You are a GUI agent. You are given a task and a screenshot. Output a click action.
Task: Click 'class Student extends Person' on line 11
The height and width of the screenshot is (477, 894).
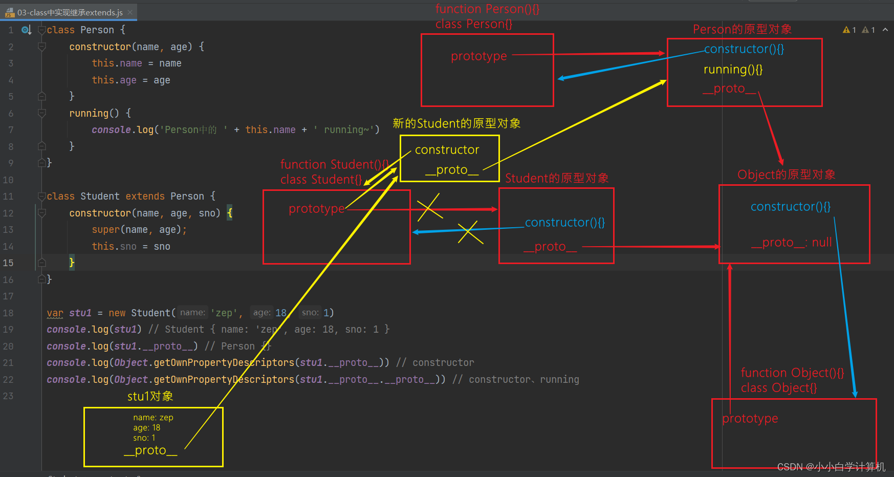tap(125, 197)
